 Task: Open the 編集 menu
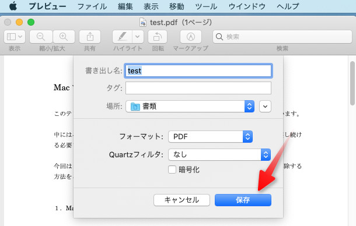tap(125, 6)
